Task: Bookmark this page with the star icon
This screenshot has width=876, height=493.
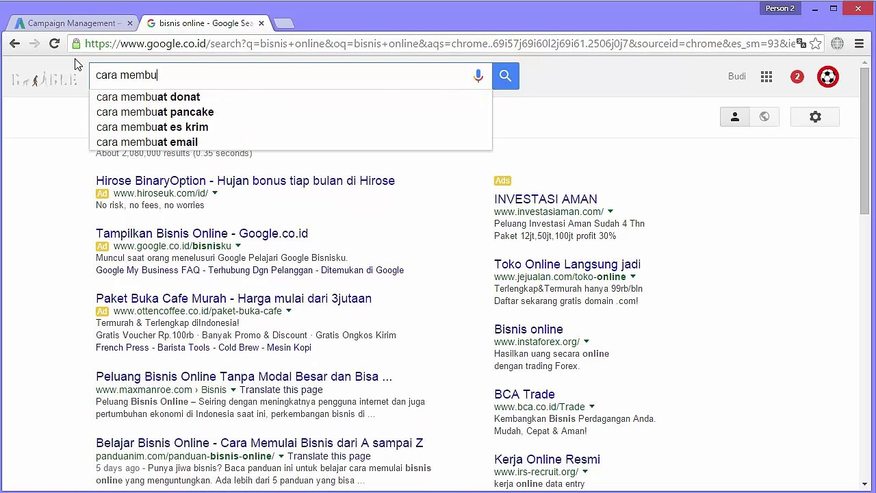Action: tap(816, 44)
